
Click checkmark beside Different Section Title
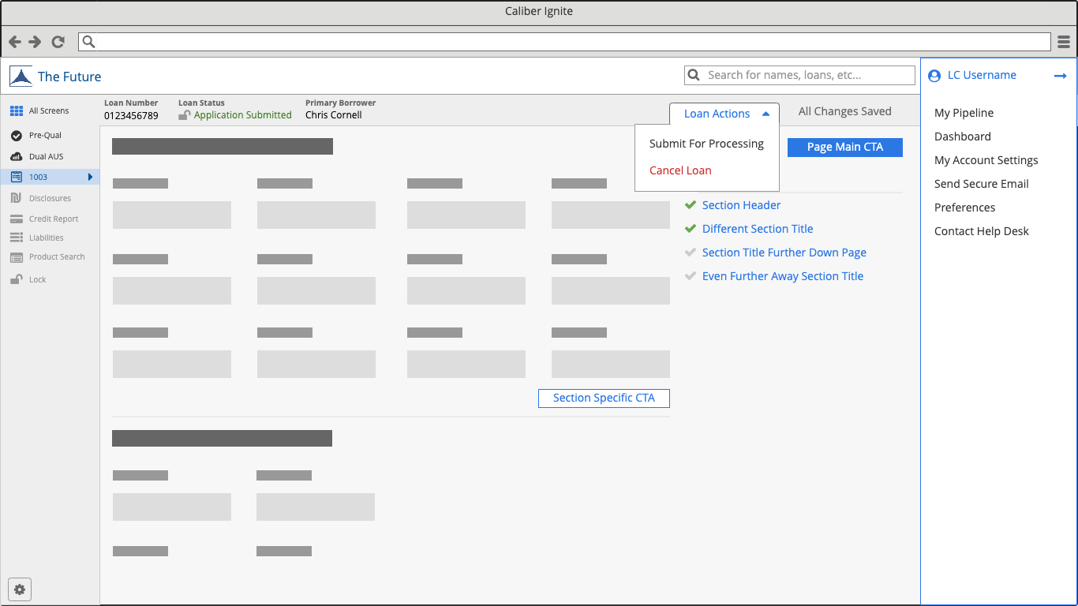(691, 229)
